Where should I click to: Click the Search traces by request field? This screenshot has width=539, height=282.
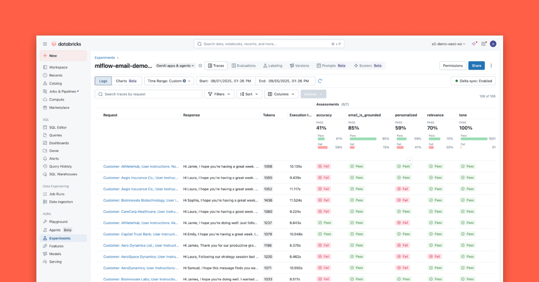click(x=149, y=94)
